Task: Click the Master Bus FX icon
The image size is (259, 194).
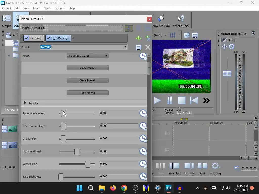Action: [x=225, y=47]
